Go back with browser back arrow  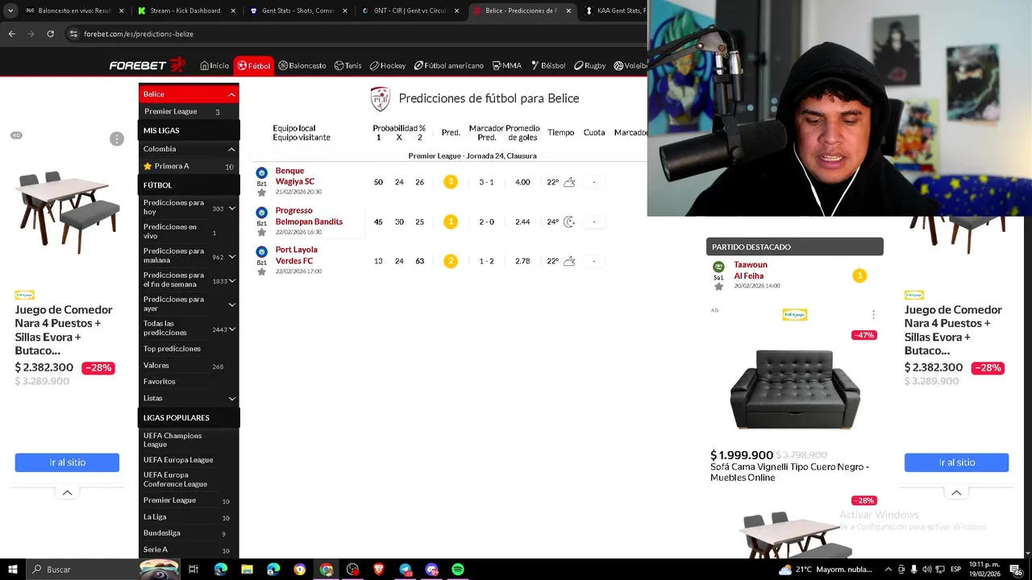pyautogui.click(x=11, y=34)
